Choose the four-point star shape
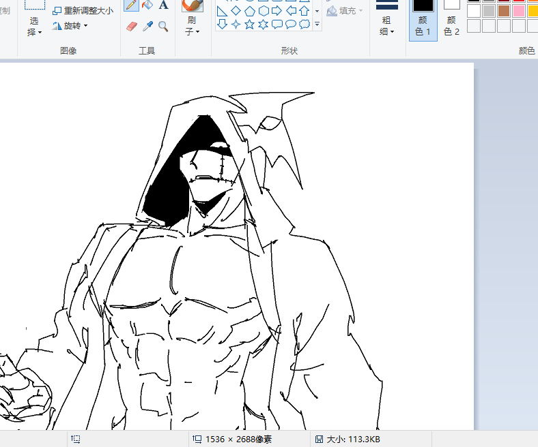 236,25
